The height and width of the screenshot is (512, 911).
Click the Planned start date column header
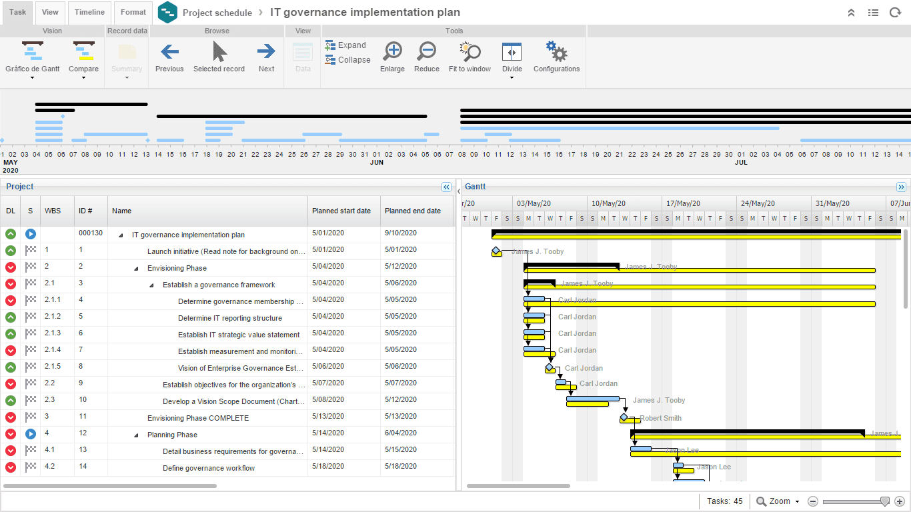point(344,211)
